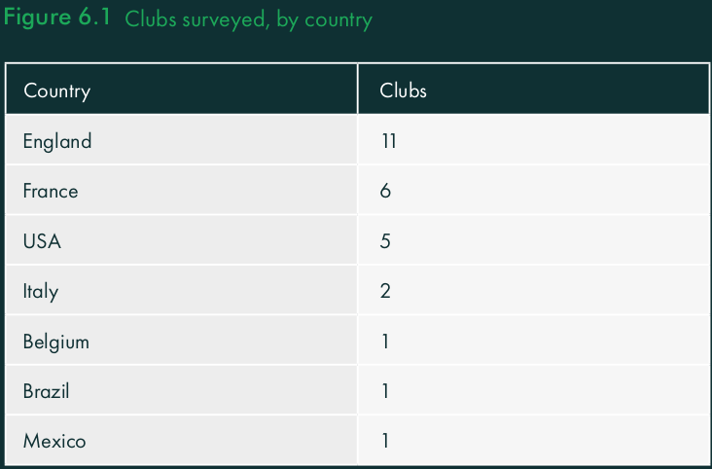Image resolution: width=712 pixels, height=469 pixels.
Task: Click the value 5 for USA
Action: [x=385, y=241]
